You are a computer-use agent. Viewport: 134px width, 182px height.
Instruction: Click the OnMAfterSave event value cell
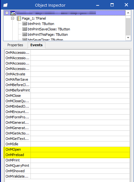pyautogui.click(x=80, y=79)
